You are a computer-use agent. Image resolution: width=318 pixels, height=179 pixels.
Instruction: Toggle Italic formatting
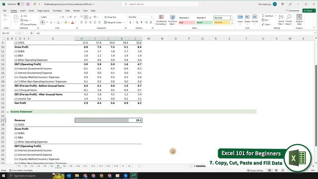click(x=47, y=22)
